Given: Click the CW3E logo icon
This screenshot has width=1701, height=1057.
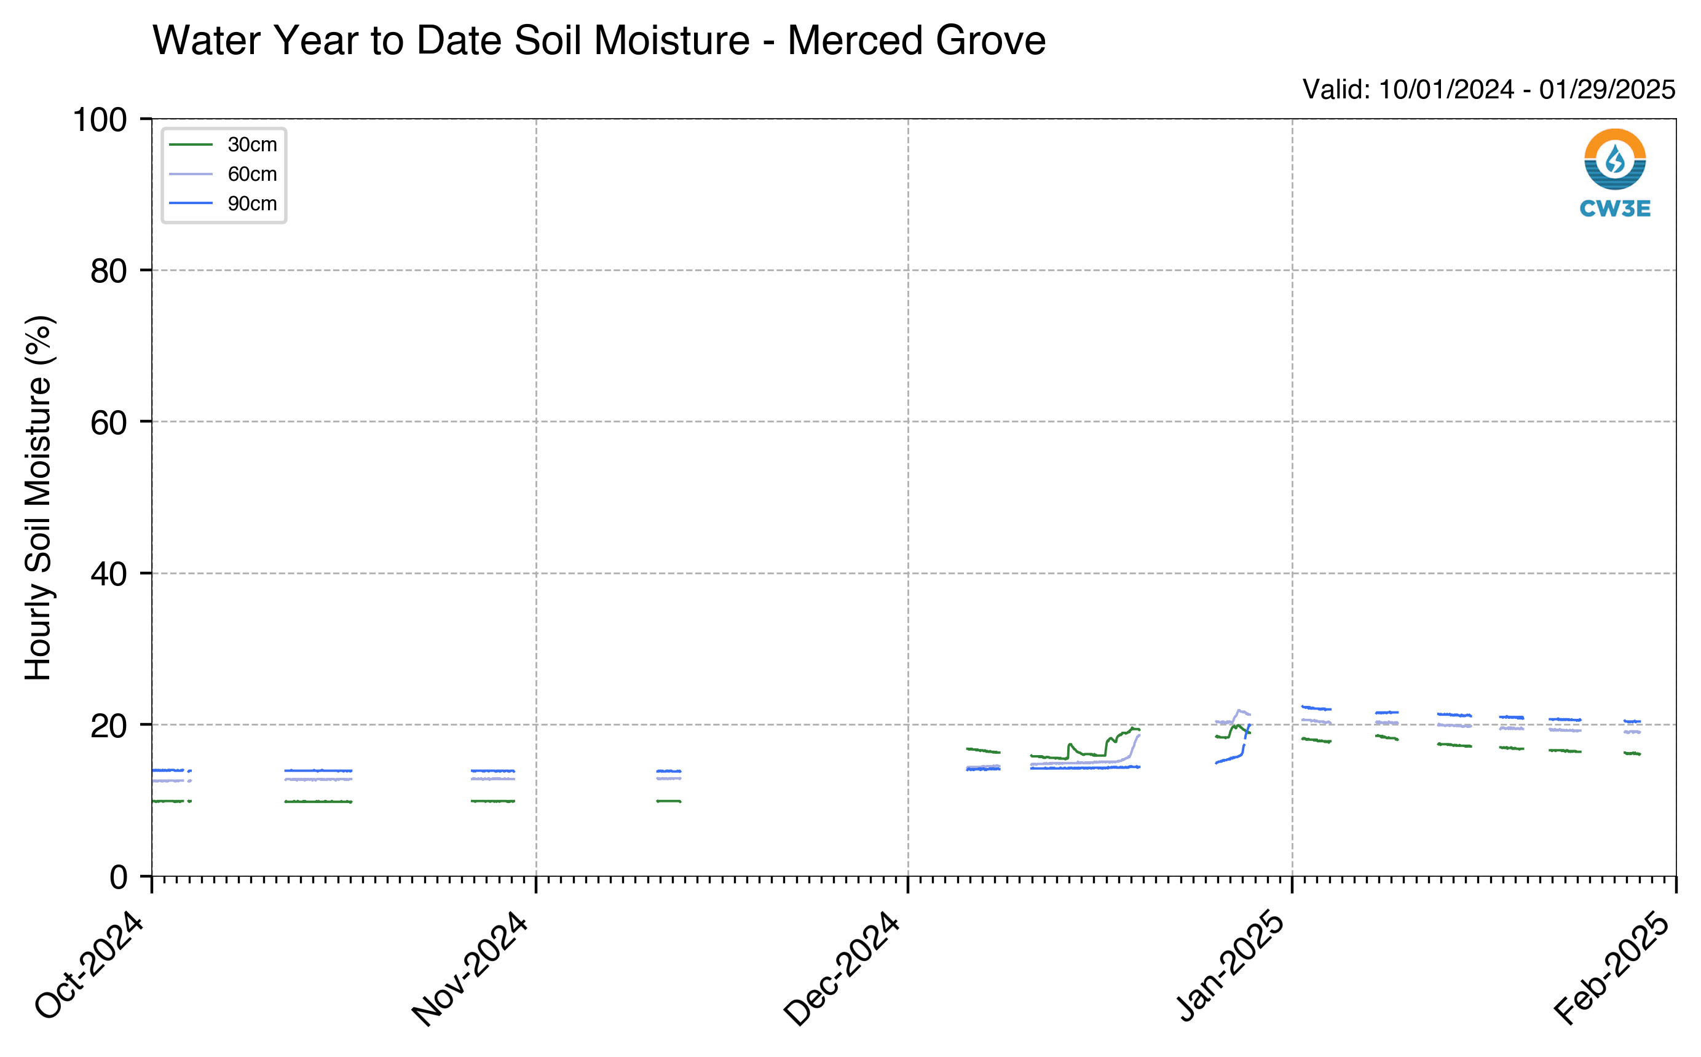Looking at the screenshot, I should [1614, 159].
